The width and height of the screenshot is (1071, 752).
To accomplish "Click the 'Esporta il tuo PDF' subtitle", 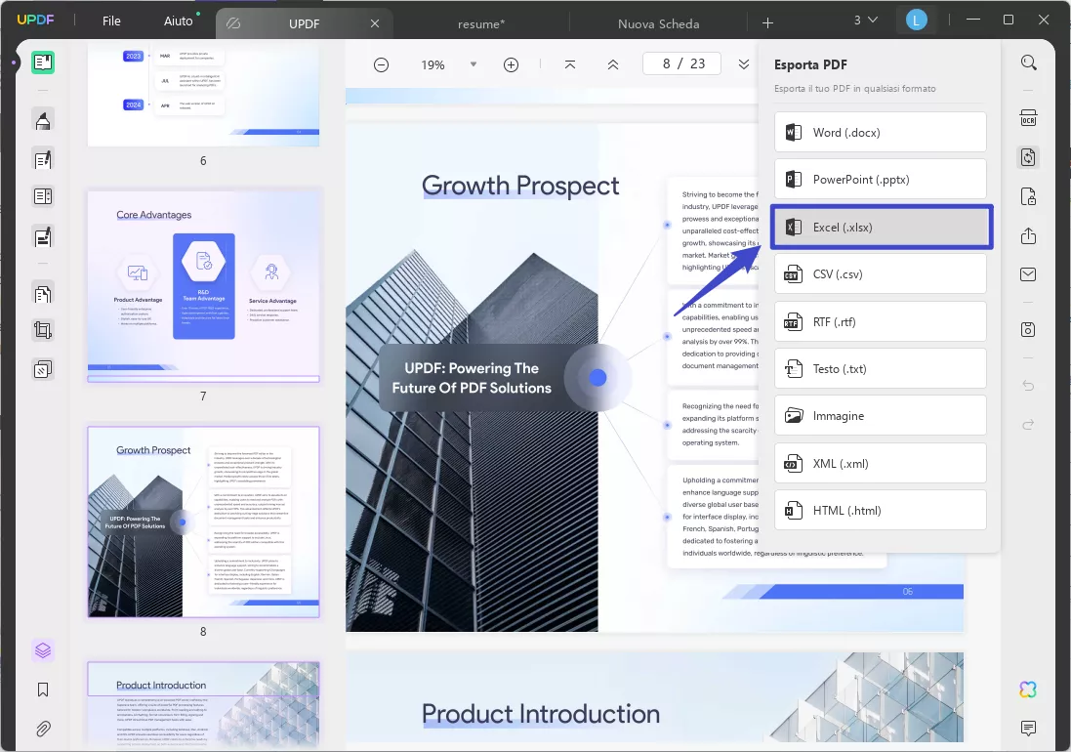I will click(x=855, y=89).
